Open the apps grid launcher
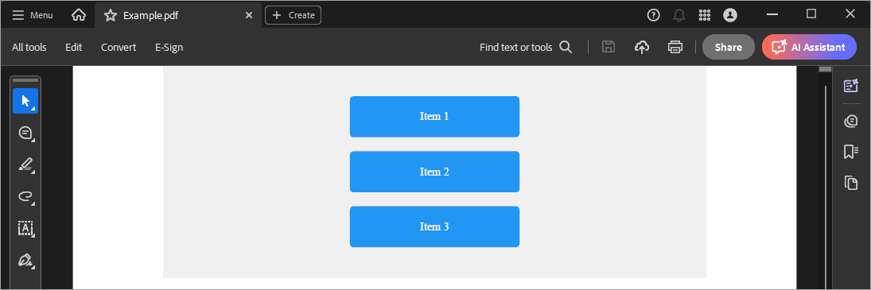 point(704,15)
